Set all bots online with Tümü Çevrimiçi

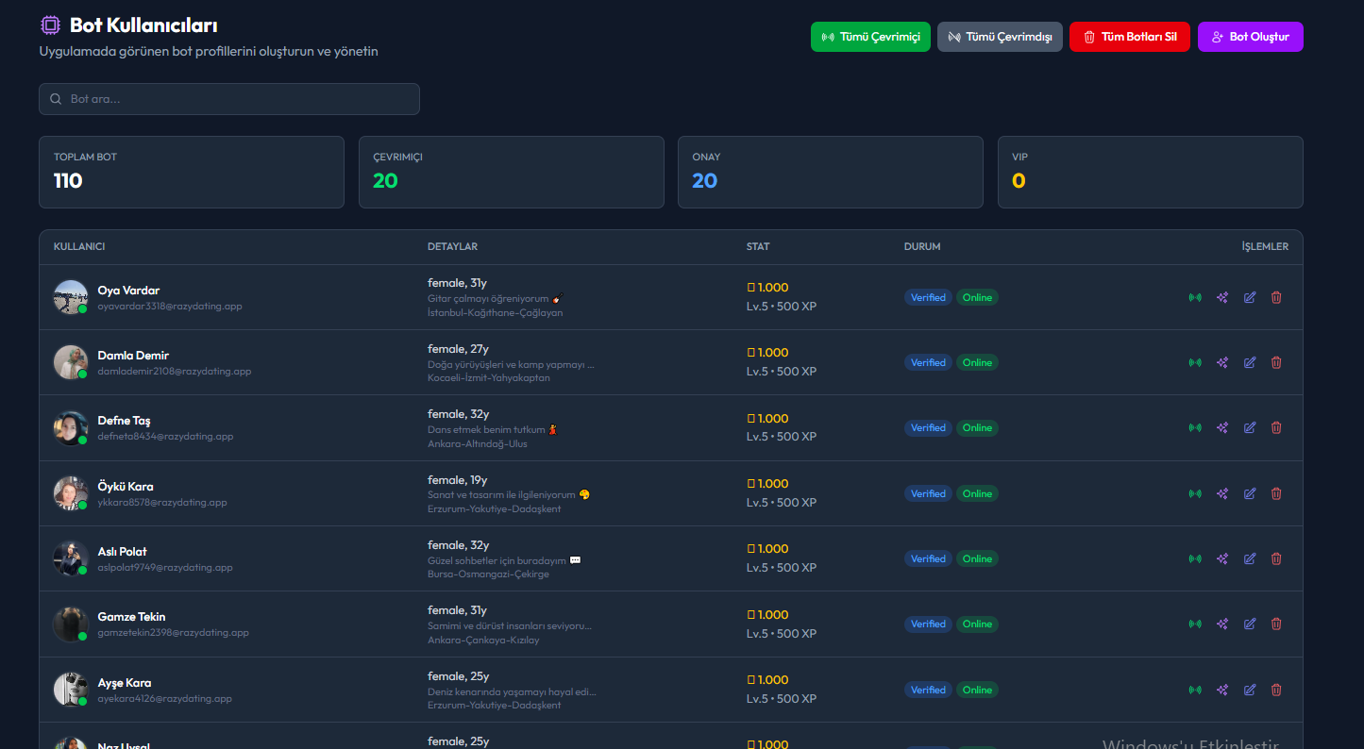click(870, 37)
